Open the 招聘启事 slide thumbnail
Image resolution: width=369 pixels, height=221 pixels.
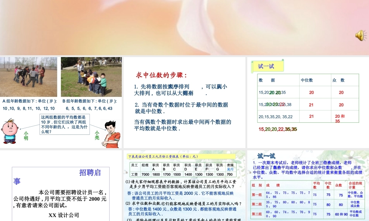click(x=61, y=186)
